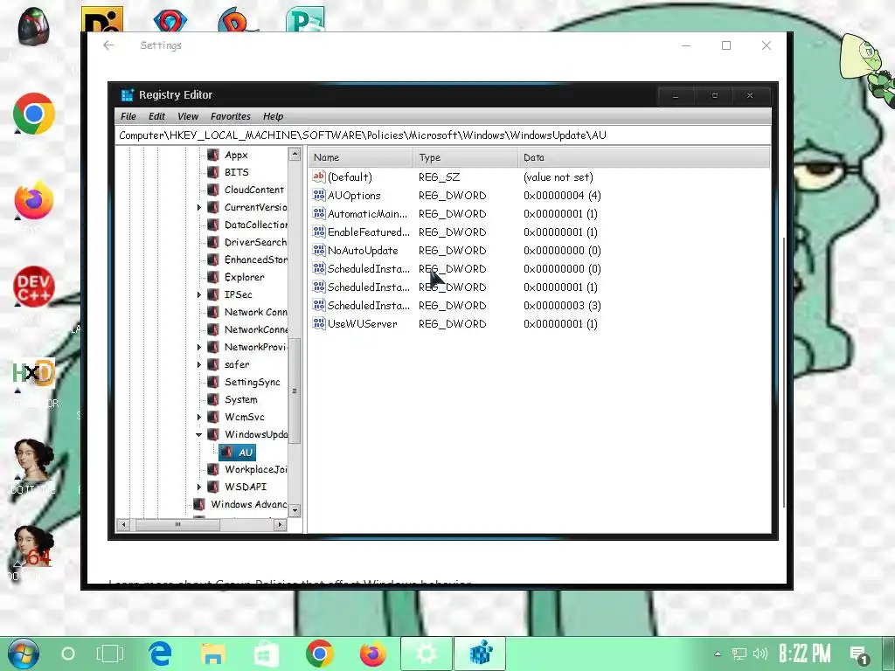
Task: Expand the CurrentVersion key
Action: 199,207
